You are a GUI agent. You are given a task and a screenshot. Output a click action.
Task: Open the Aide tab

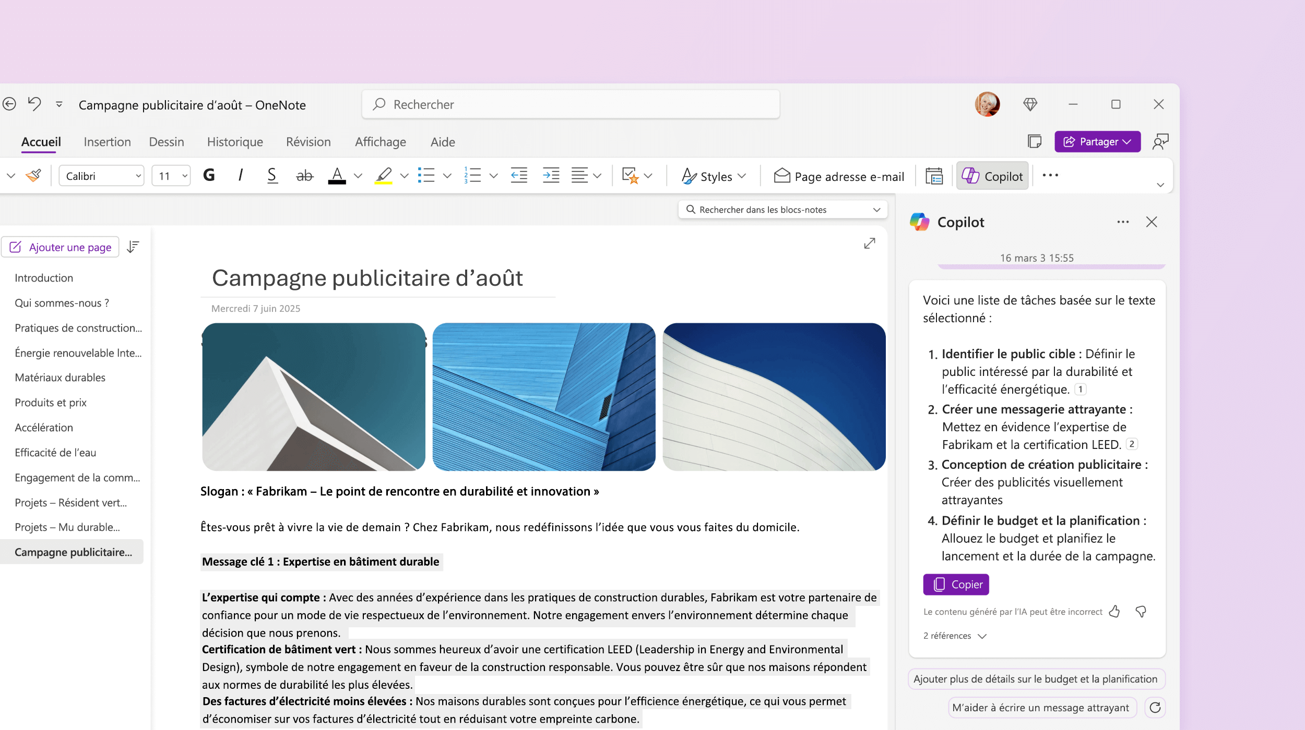coord(443,142)
